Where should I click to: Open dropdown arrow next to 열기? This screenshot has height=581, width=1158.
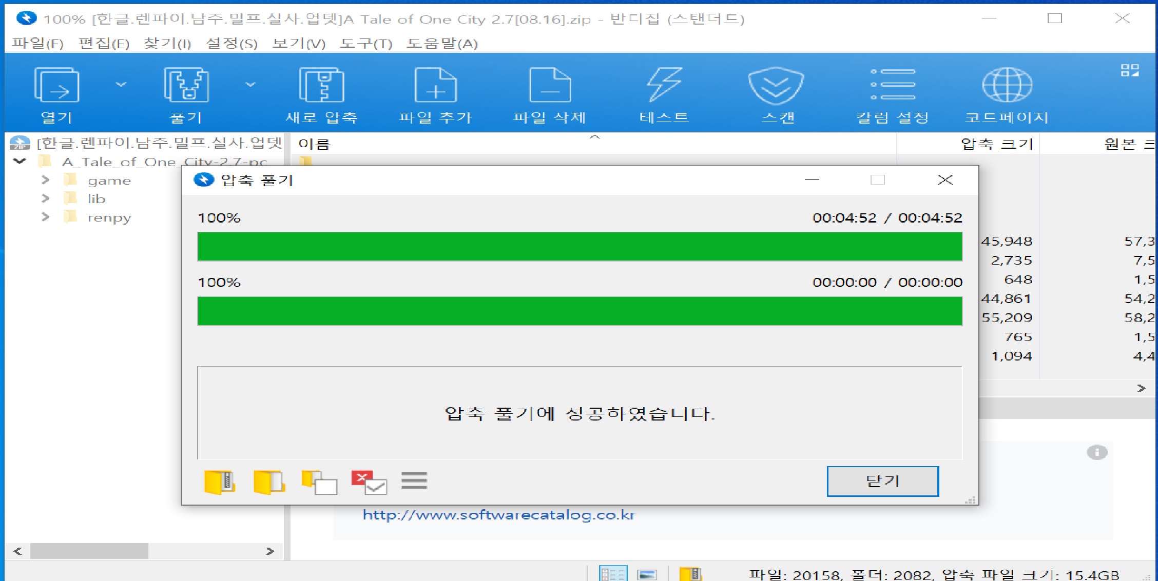[121, 85]
